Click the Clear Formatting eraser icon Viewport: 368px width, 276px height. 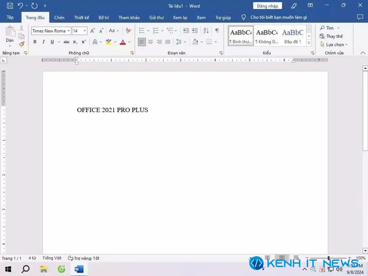[x=128, y=30]
